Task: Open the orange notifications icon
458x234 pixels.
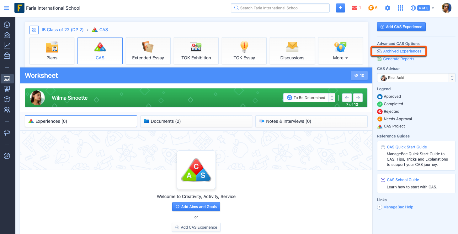Action: pos(371,8)
